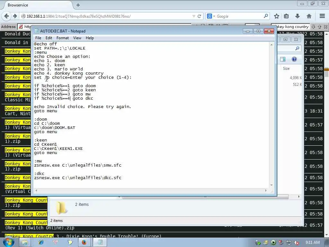329x247 pixels.
Task: Click the find previous up arrow
Action: (320, 27)
